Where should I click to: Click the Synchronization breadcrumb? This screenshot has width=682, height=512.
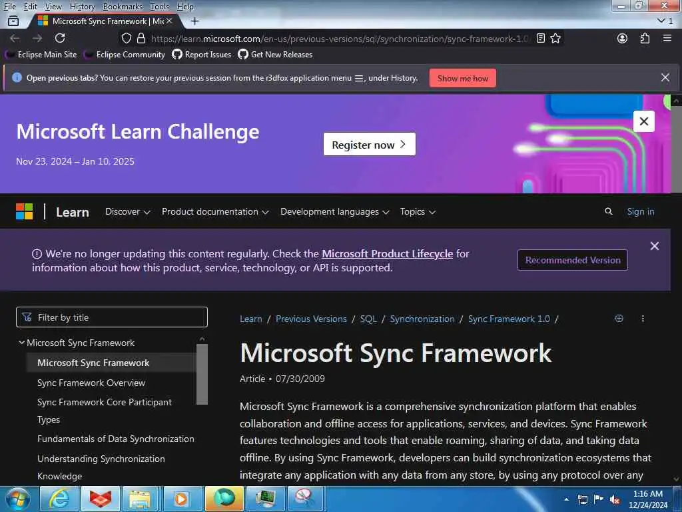(x=422, y=319)
